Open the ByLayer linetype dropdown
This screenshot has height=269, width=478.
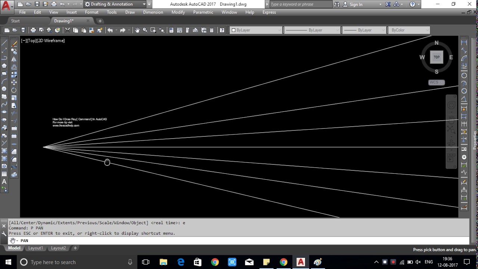click(x=312, y=30)
